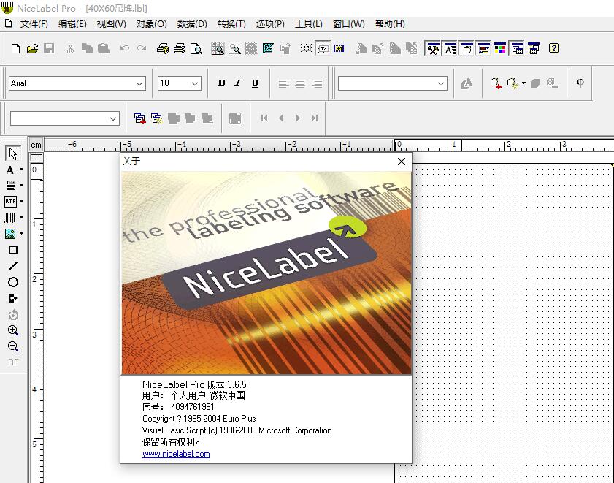Expand the Text tool options arrow
The height and width of the screenshot is (483, 614).
(20, 170)
